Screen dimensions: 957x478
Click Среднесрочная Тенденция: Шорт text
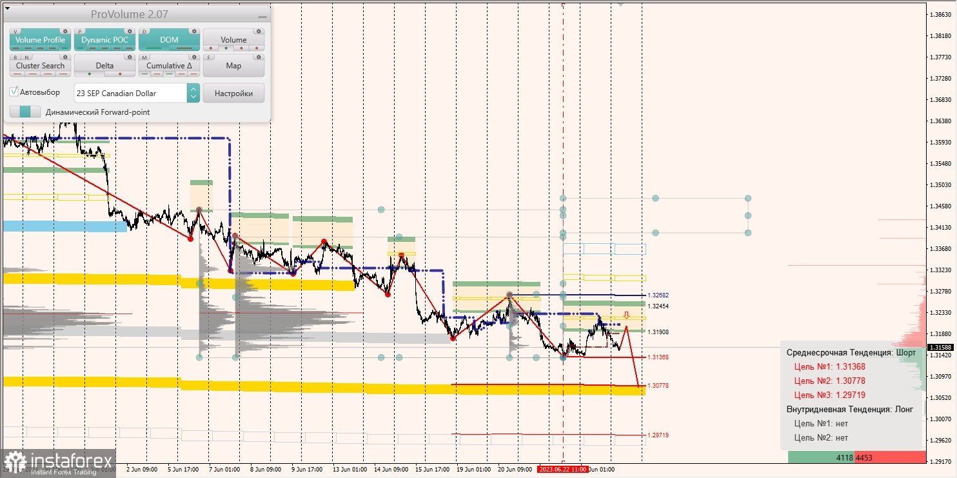[851, 352]
